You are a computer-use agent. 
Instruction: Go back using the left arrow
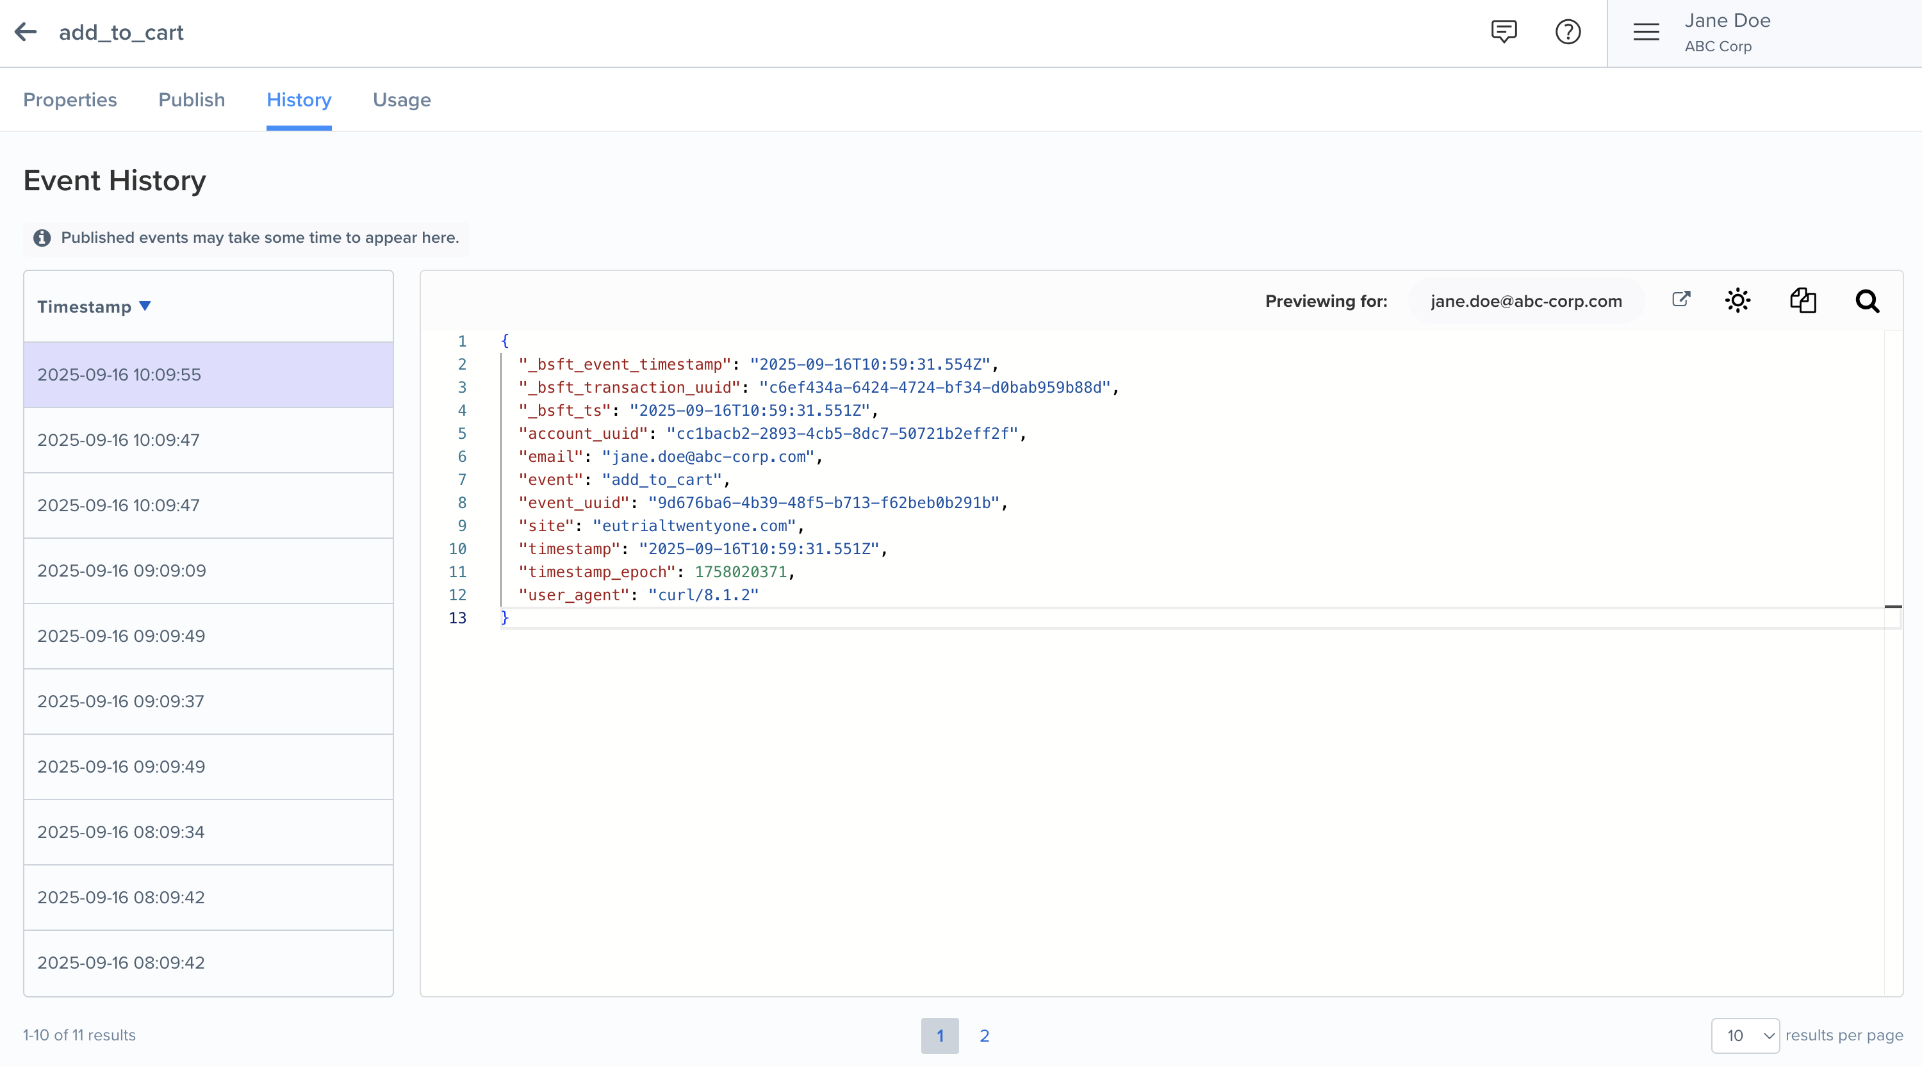(x=26, y=31)
